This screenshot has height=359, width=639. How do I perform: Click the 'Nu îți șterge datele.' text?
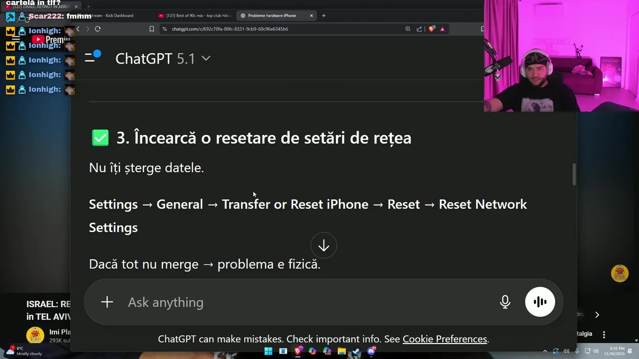(x=146, y=168)
